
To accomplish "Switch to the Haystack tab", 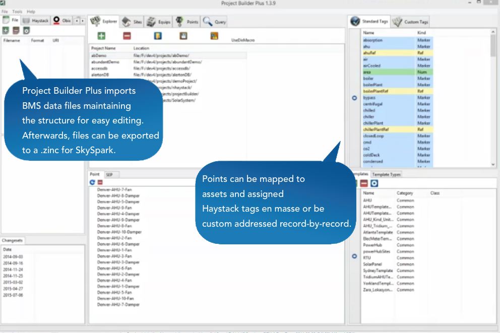I will [x=36, y=21].
